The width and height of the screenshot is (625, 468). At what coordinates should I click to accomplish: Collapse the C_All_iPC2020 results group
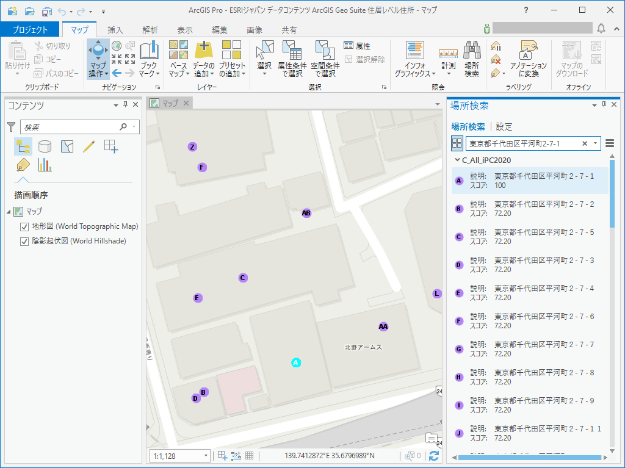[x=457, y=160]
